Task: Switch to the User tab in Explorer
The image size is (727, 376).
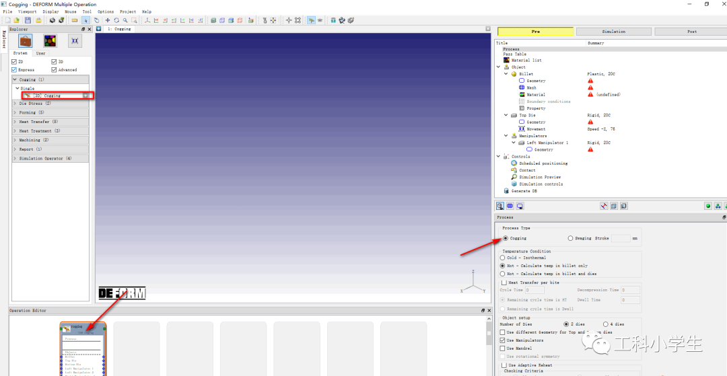Action: [41, 53]
